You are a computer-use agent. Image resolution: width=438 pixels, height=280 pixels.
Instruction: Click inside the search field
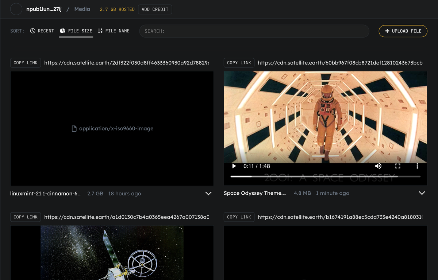[254, 31]
